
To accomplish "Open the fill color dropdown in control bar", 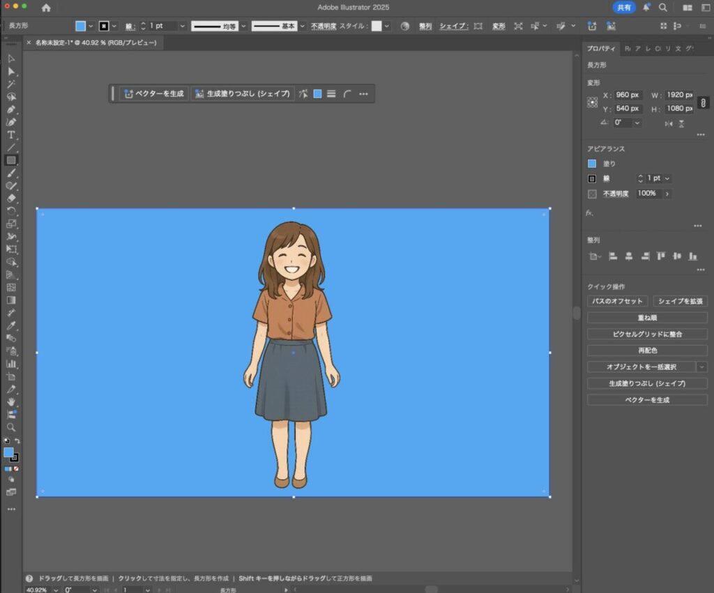I will coord(91,26).
